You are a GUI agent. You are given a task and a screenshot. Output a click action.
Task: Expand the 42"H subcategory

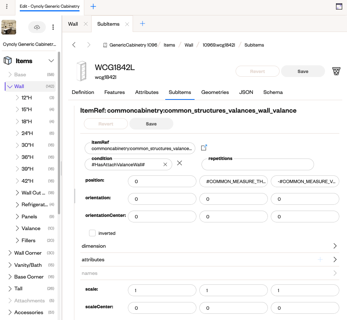[x=17, y=181]
